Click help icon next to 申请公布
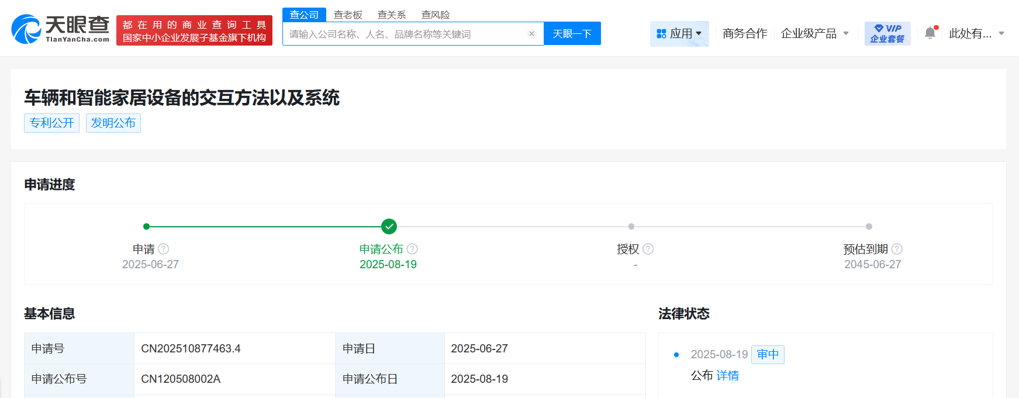Viewport: 1019px width, 398px height. click(412, 249)
